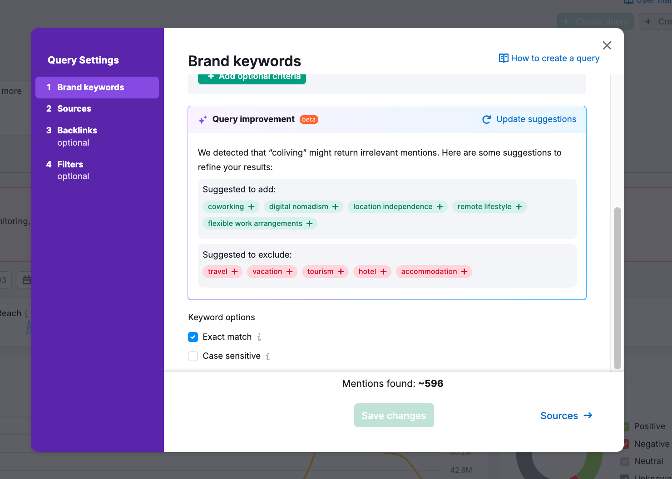Add "coworking" keyword via its plus icon
The width and height of the screenshot is (672, 479).
point(252,206)
